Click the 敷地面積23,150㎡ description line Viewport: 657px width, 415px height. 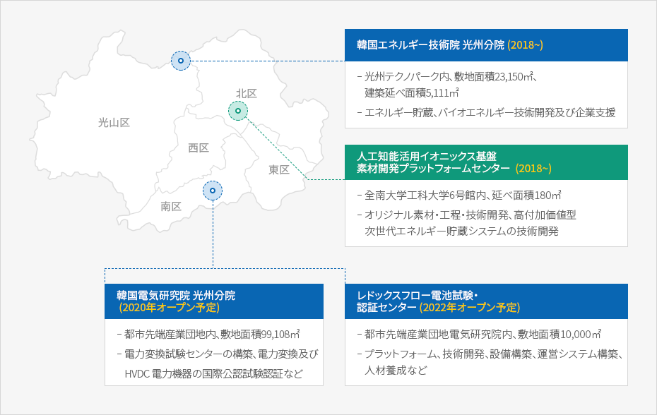pyautogui.click(x=449, y=77)
